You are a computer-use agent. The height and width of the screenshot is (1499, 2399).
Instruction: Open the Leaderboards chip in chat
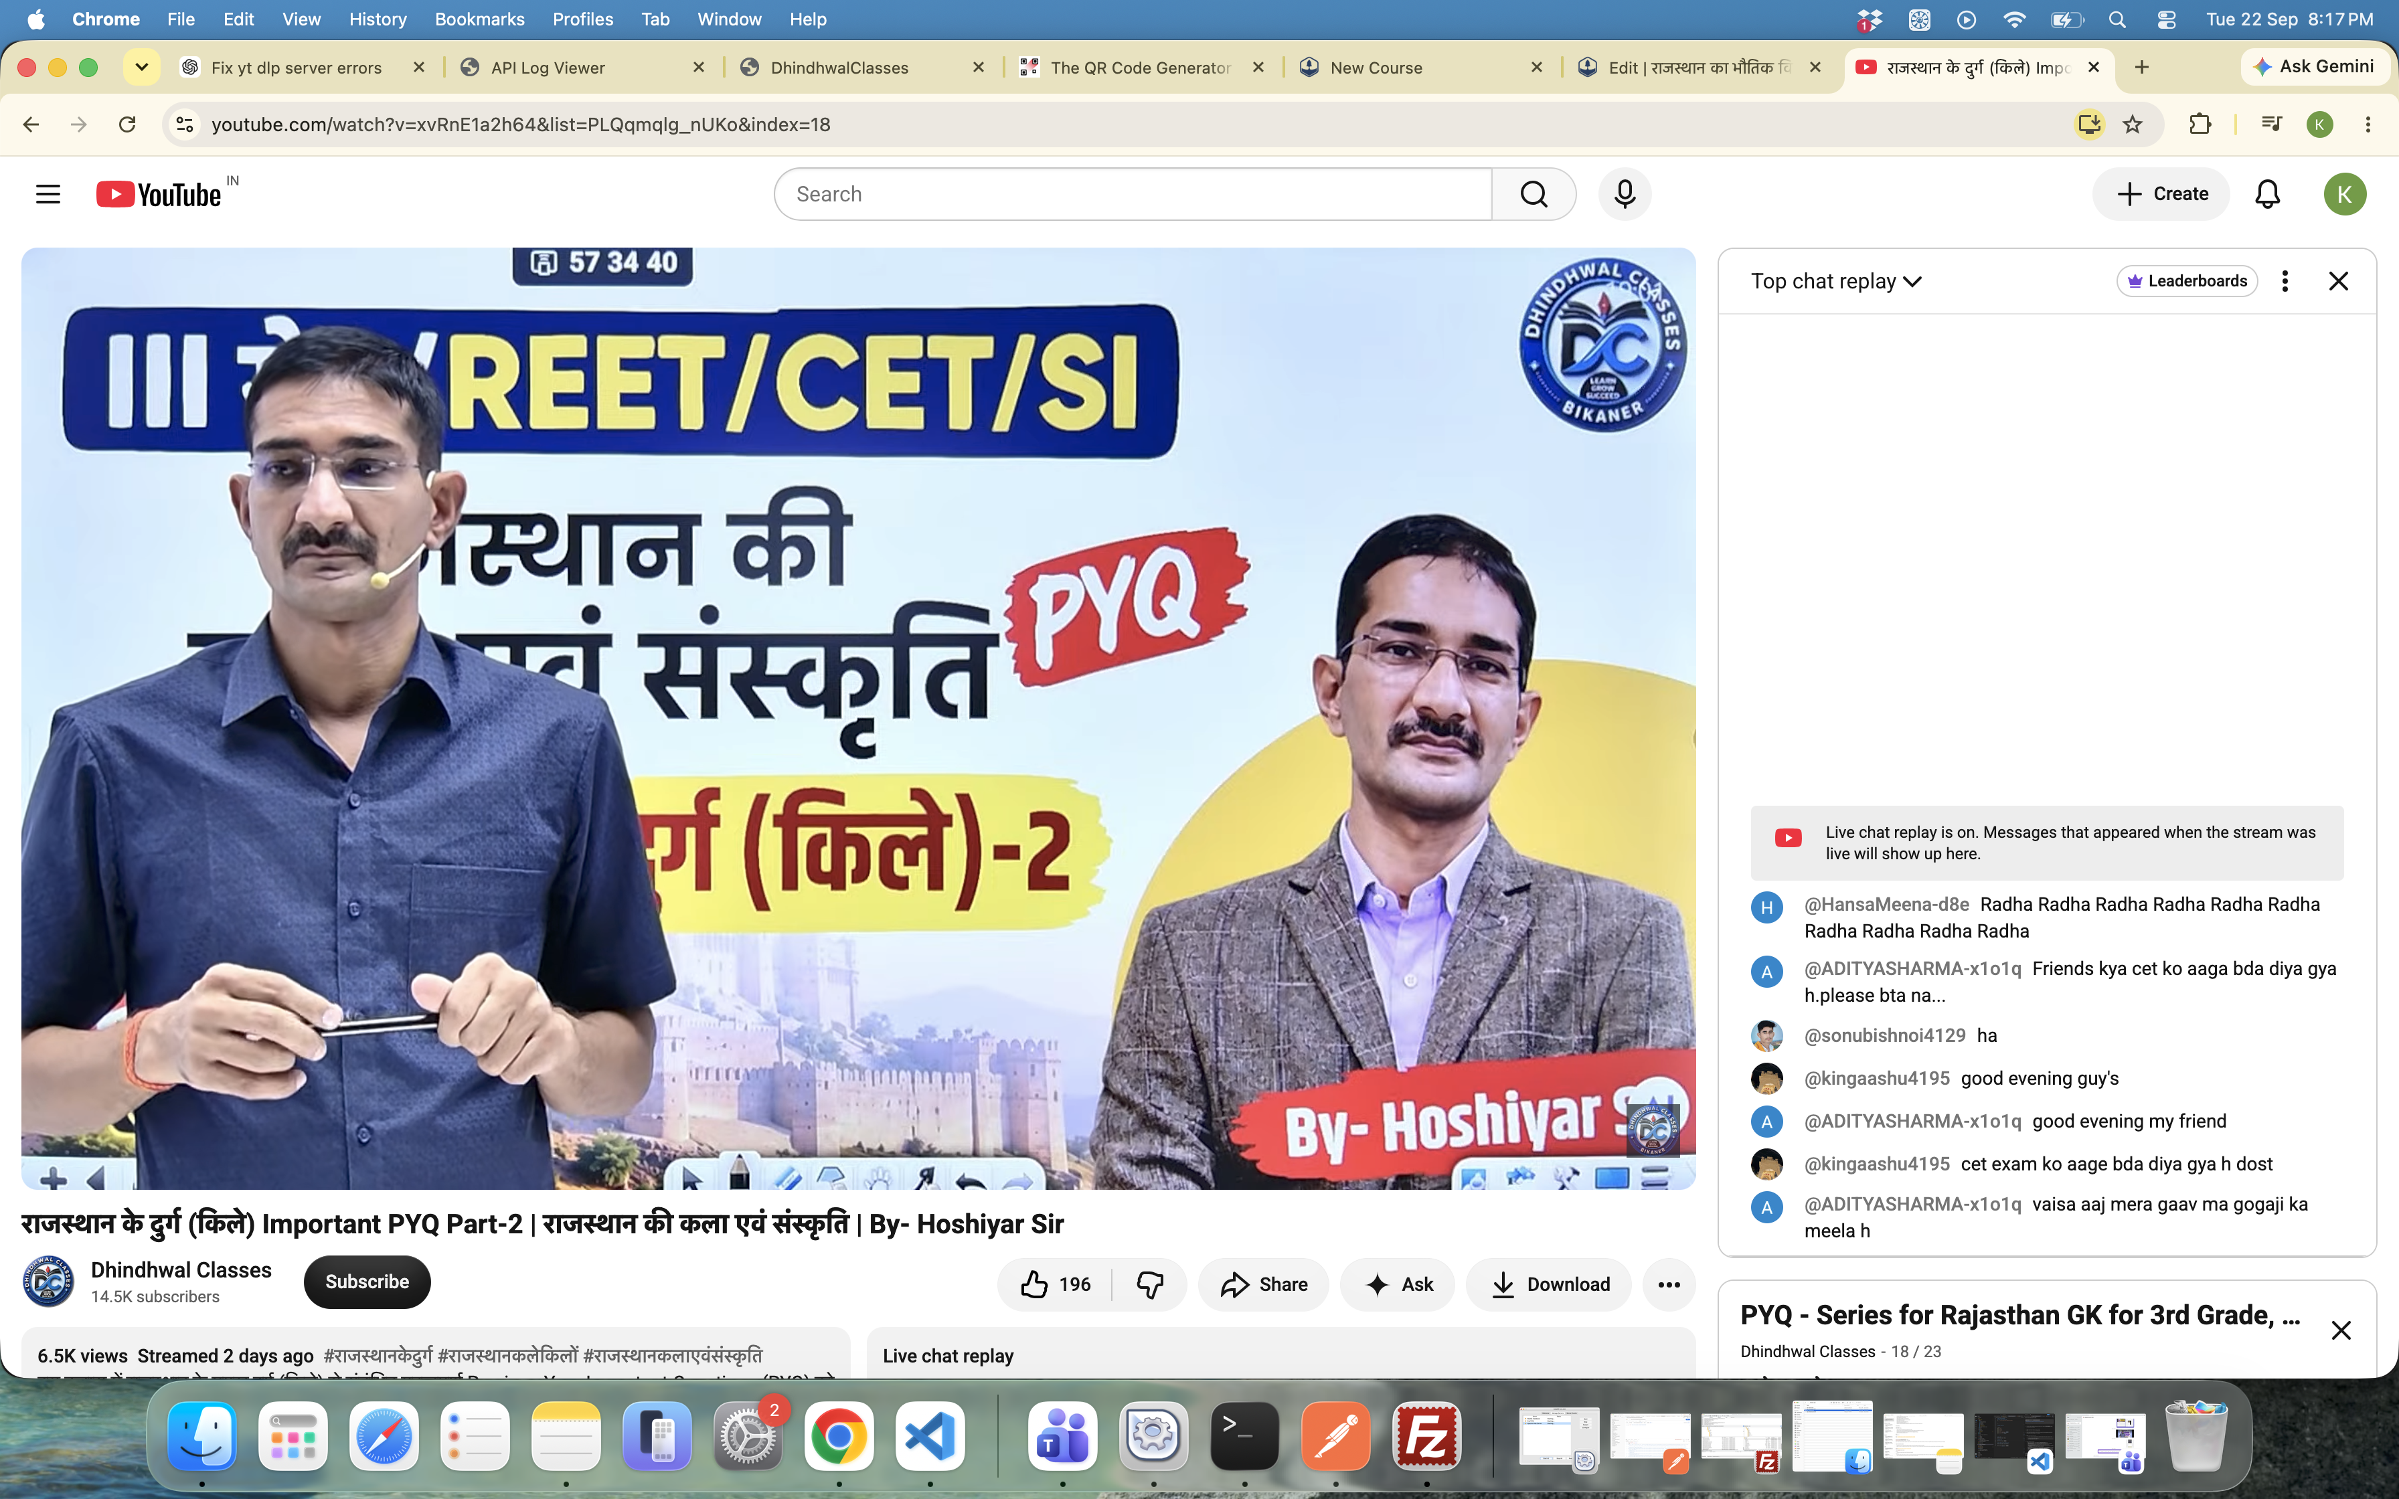tap(2187, 282)
